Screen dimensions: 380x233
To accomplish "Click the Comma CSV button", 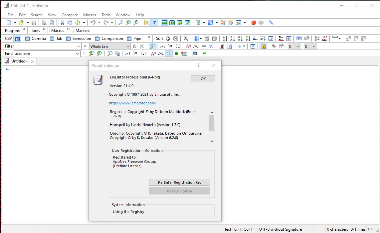I will pyautogui.click(x=36, y=39).
